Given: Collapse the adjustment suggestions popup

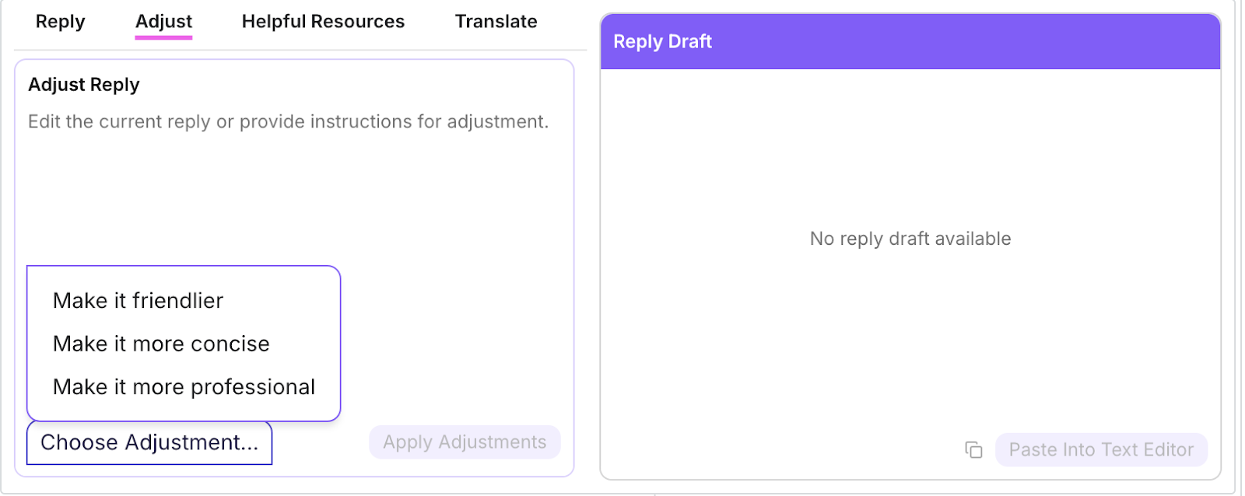Looking at the screenshot, I should click(x=149, y=442).
